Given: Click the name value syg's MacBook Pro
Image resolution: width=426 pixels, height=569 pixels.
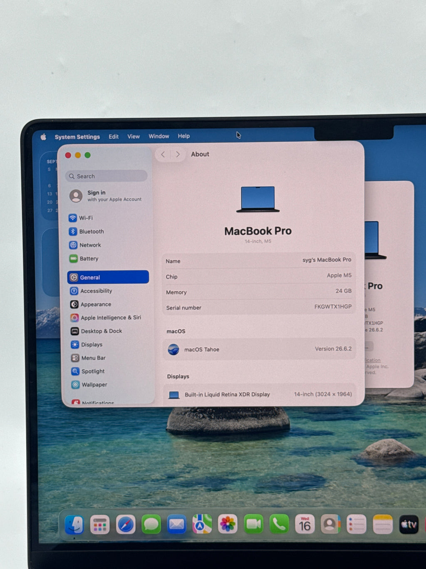Looking at the screenshot, I should click(x=327, y=260).
